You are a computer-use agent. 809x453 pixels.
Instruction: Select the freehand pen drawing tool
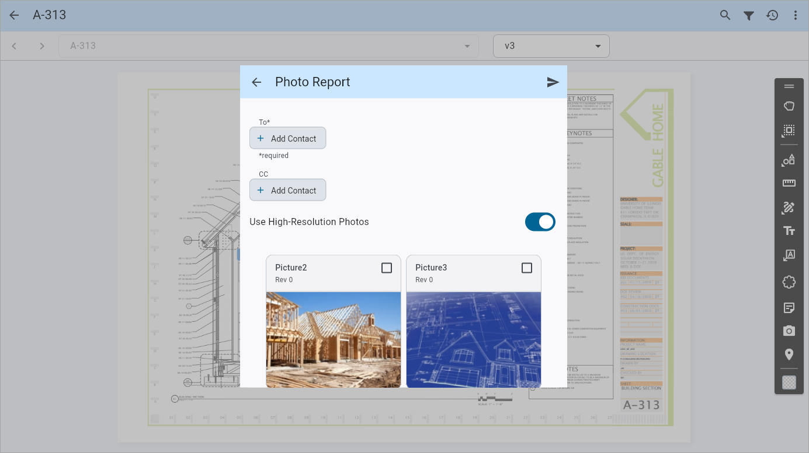(789, 207)
